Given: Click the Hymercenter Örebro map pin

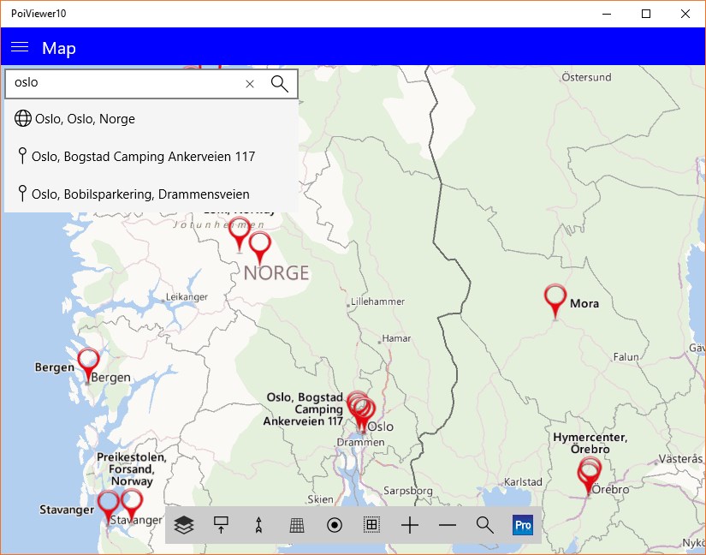Looking at the screenshot, I should [589, 476].
